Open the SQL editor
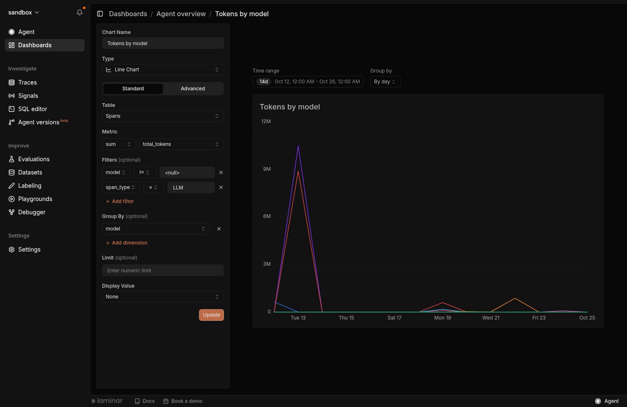The height and width of the screenshot is (407, 627). pos(45,109)
